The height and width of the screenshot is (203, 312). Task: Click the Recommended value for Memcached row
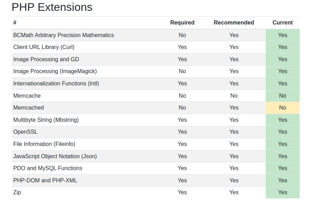(x=234, y=108)
